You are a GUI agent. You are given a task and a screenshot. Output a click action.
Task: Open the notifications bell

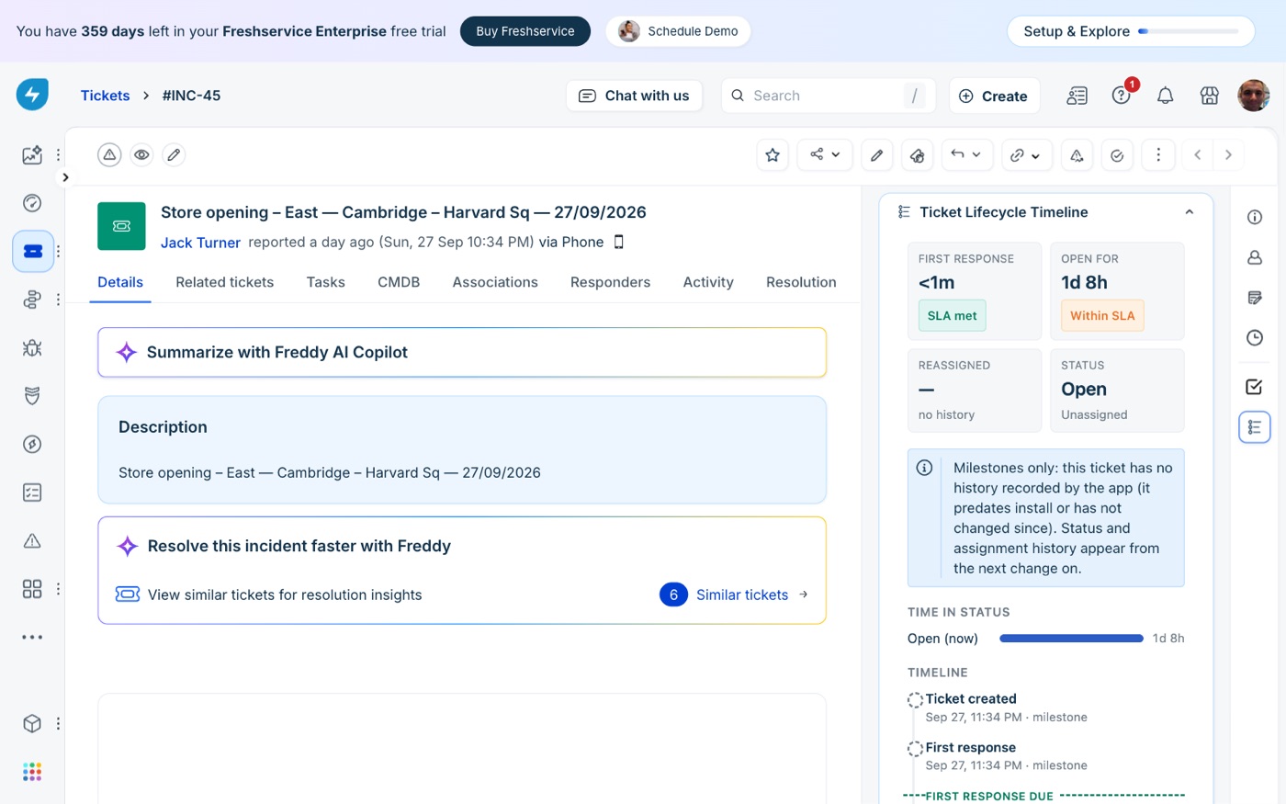(1165, 96)
